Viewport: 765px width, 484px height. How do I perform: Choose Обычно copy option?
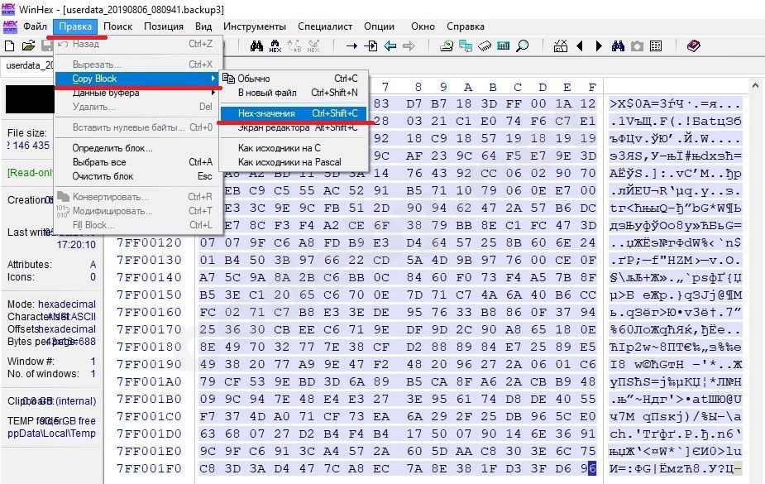pos(294,79)
